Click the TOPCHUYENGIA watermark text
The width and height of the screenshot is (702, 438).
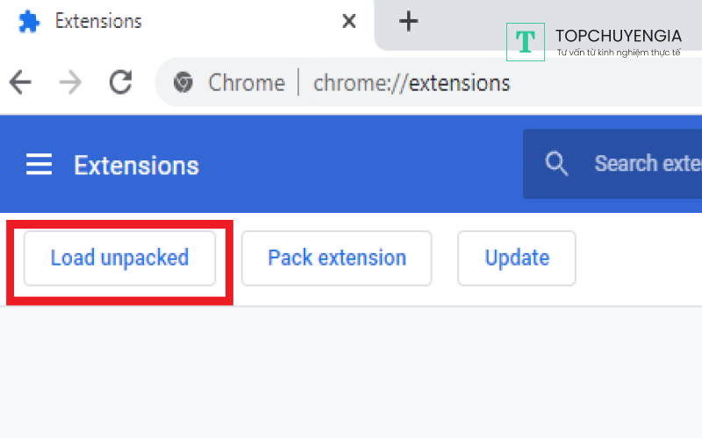click(x=618, y=36)
